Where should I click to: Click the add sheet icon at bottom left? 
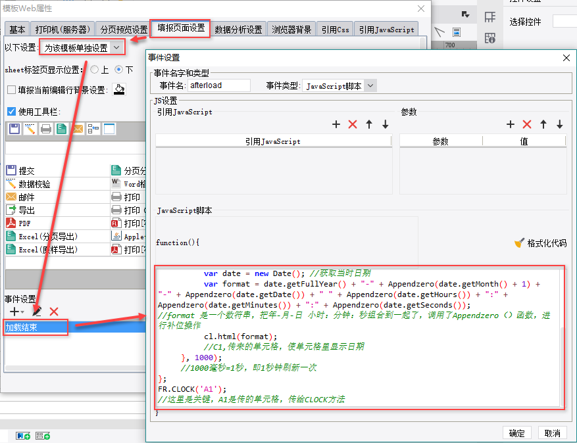pyautogui.click(x=23, y=436)
